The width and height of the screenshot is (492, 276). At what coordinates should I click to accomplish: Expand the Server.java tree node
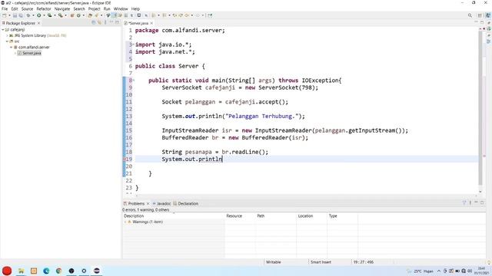click(x=15, y=53)
